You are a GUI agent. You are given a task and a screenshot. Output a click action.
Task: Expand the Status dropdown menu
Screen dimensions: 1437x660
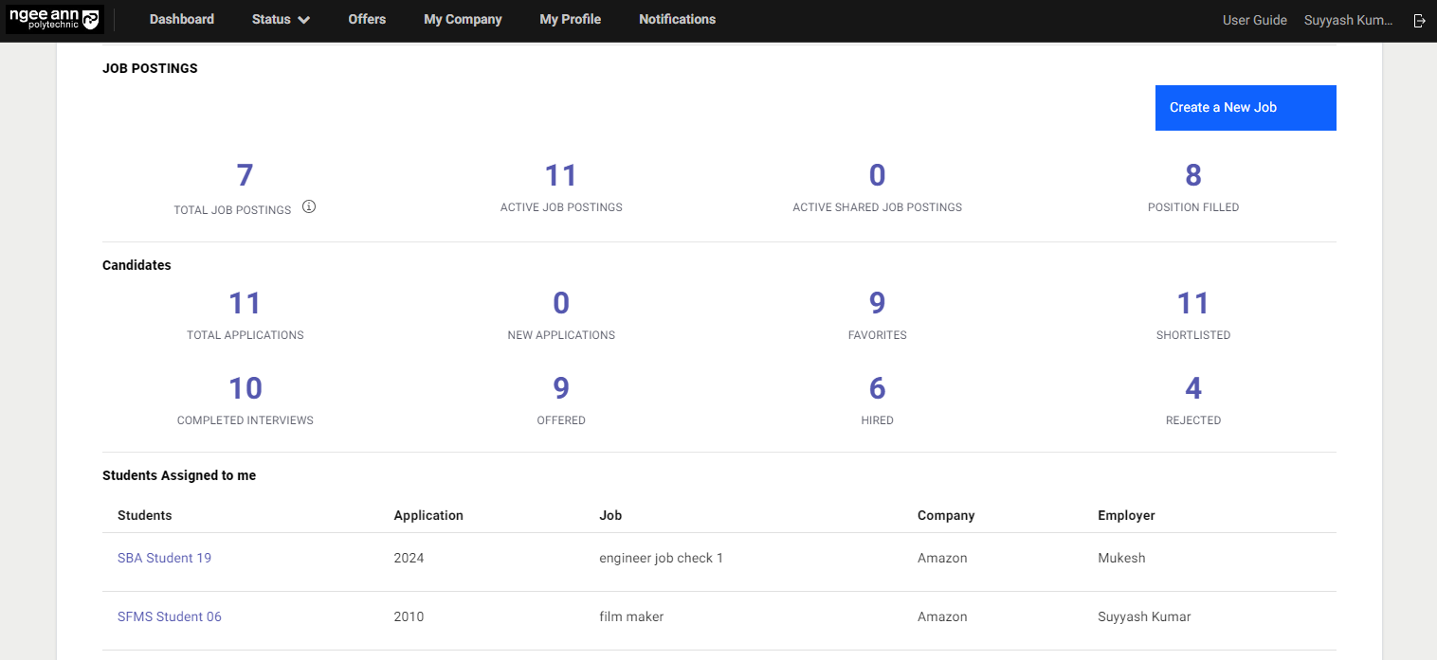click(x=281, y=20)
